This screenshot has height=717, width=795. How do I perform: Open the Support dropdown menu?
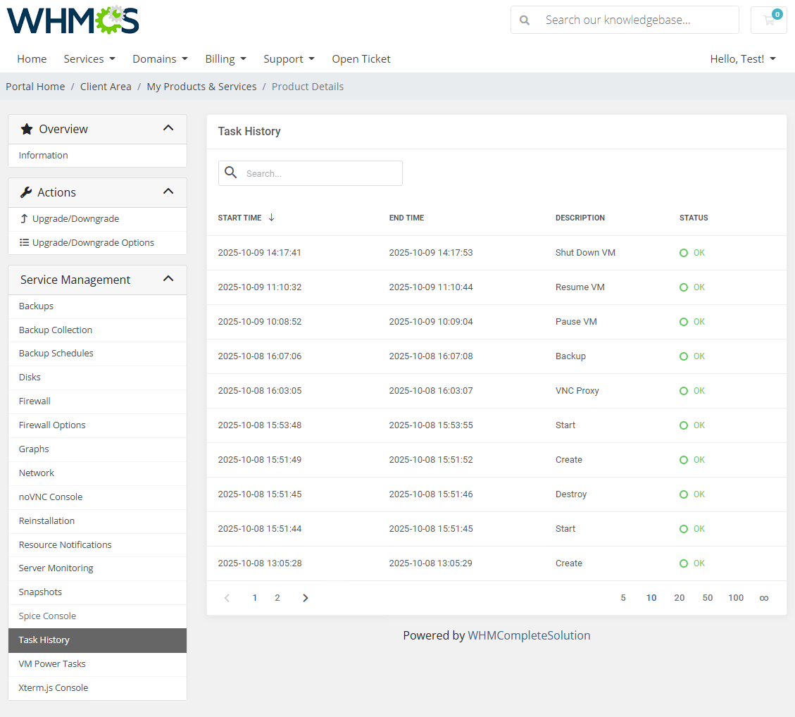(289, 59)
